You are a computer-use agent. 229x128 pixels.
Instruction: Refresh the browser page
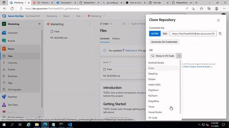(12, 9)
